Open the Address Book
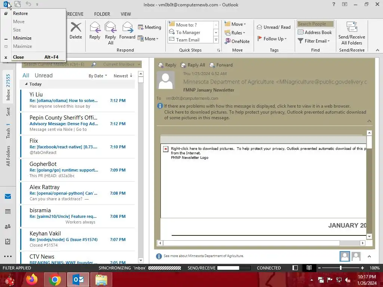This screenshot has width=383, height=287. 315,32
